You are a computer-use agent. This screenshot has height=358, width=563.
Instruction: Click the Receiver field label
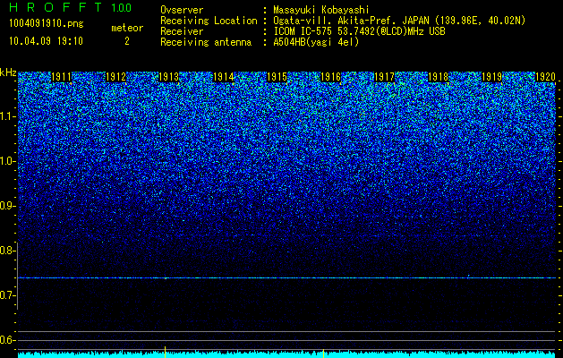tap(182, 31)
